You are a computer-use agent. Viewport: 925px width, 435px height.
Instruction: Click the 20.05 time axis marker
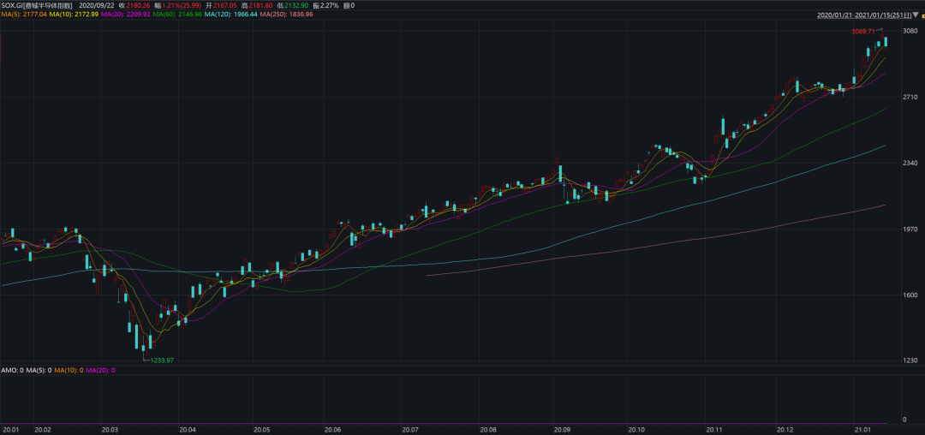pyautogui.click(x=260, y=430)
